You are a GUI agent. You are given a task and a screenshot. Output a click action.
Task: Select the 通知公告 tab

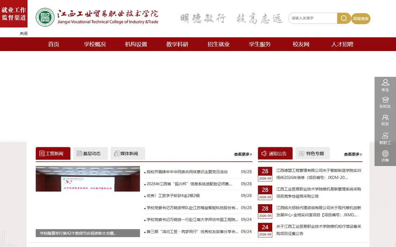tap(275, 153)
